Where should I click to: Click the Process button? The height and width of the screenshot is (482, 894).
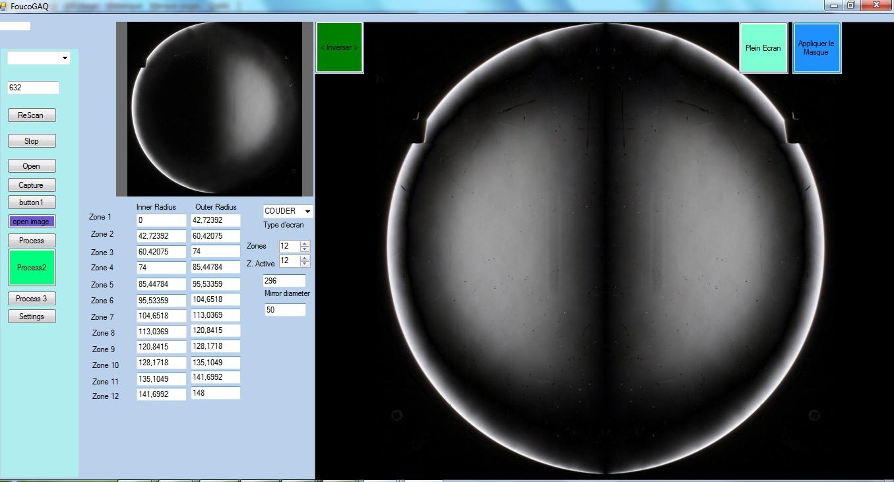click(x=32, y=241)
